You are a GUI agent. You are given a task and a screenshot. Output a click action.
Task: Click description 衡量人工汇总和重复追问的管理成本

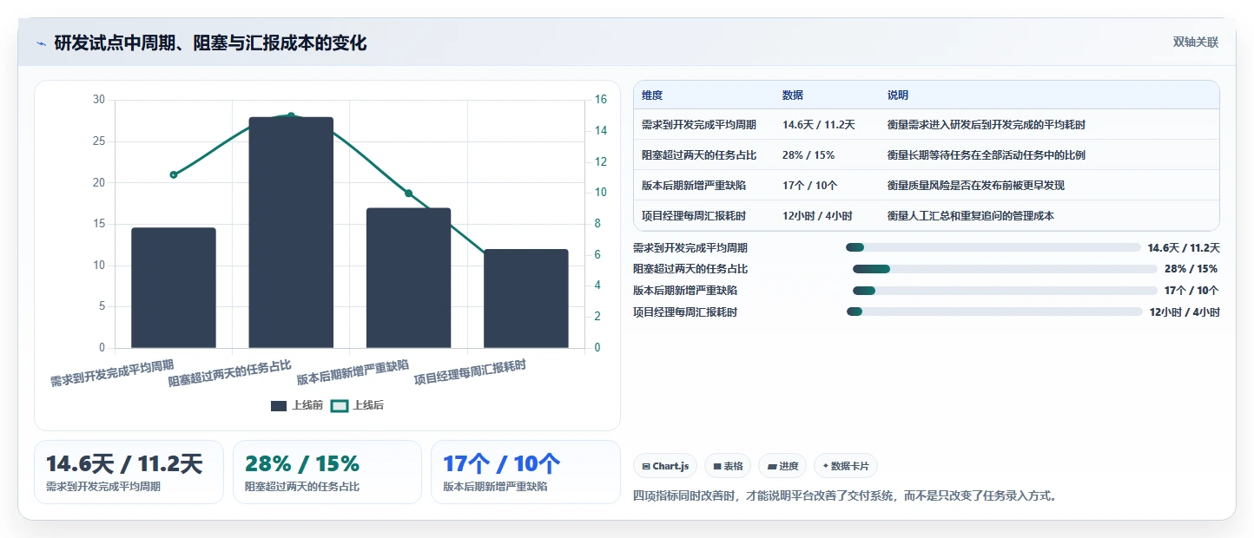tap(971, 216)
